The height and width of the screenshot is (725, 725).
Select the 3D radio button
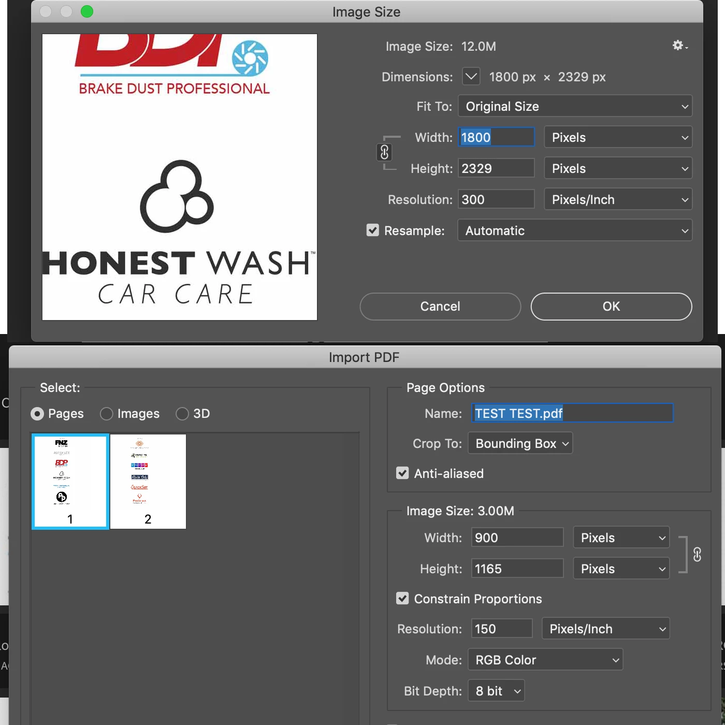[182, 414]
